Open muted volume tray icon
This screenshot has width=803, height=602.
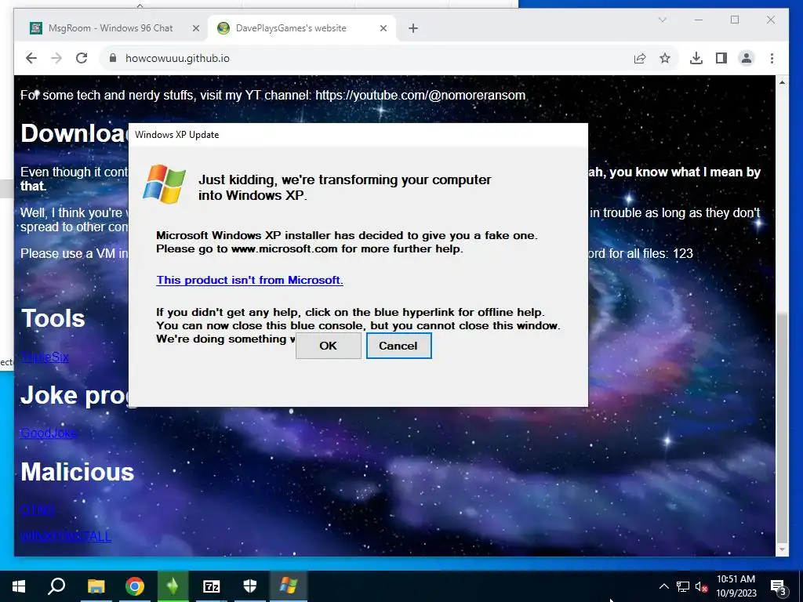pyautogui.click(x=702, y=586)
